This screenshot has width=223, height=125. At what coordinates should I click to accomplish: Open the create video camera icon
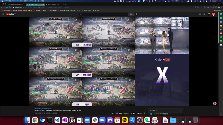click(200, 14)
